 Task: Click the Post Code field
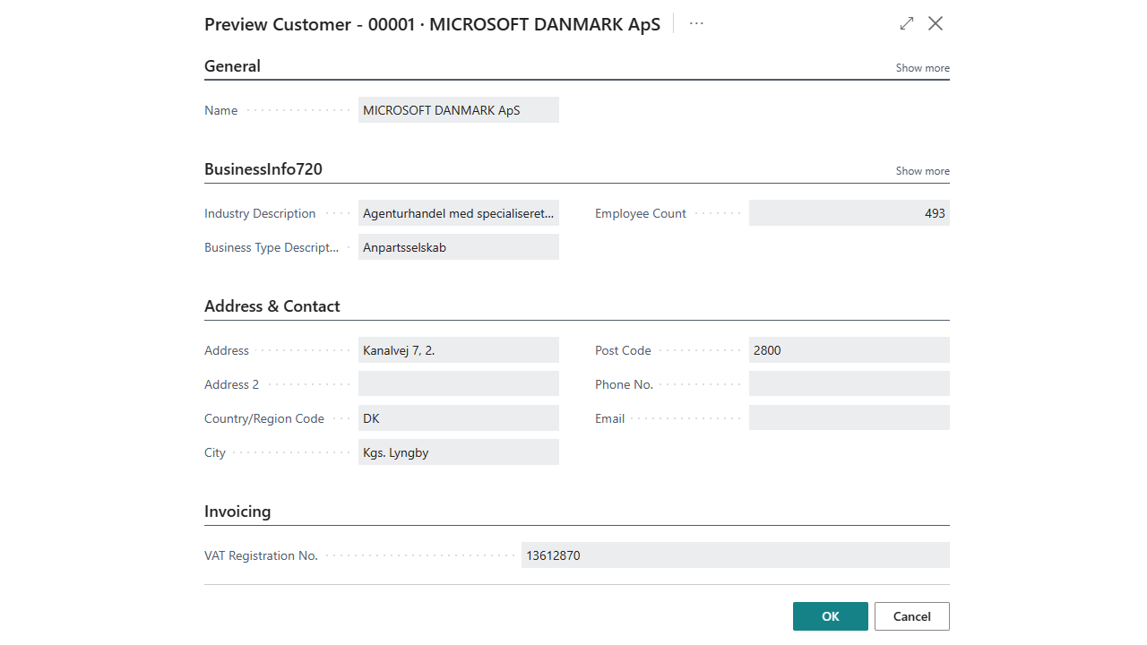coord(849,350)
